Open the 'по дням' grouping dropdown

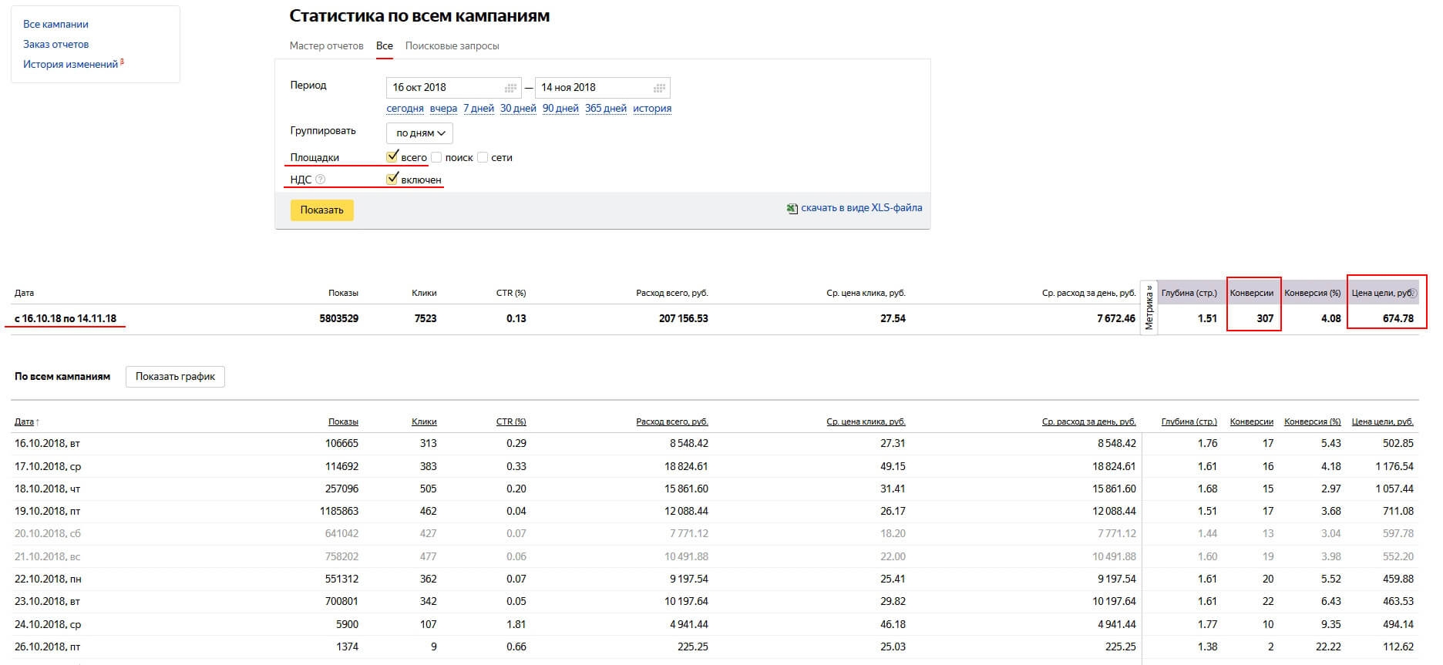(x=419, y=133)
